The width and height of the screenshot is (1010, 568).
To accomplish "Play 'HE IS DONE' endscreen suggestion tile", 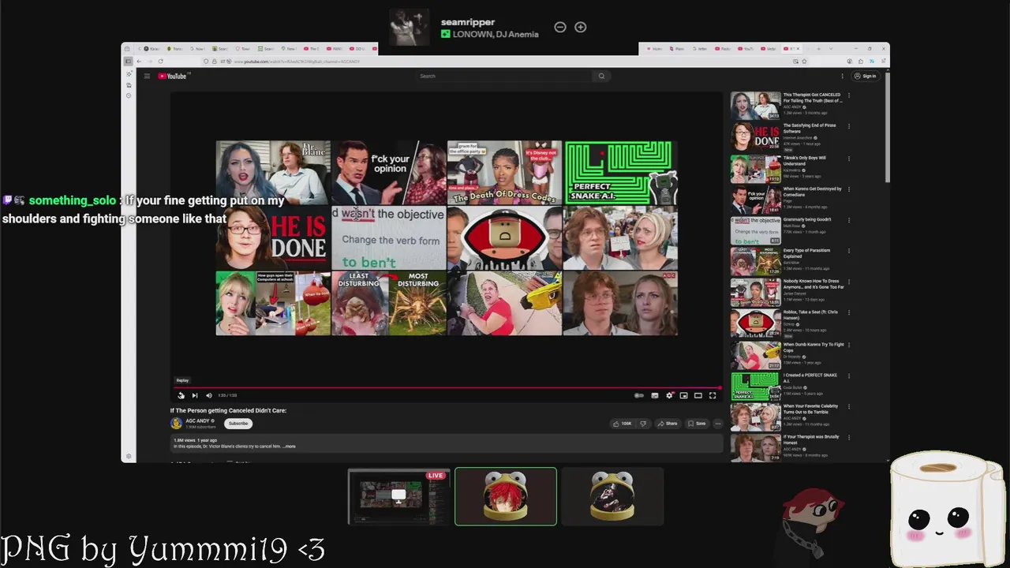I will point(273,237).
